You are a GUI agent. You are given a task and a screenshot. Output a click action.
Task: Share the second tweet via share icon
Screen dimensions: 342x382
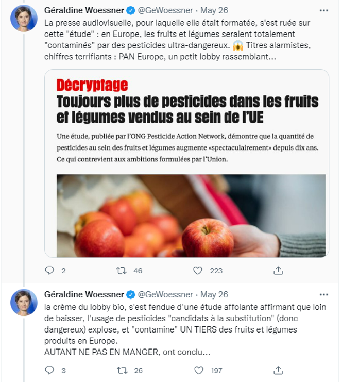278,370
